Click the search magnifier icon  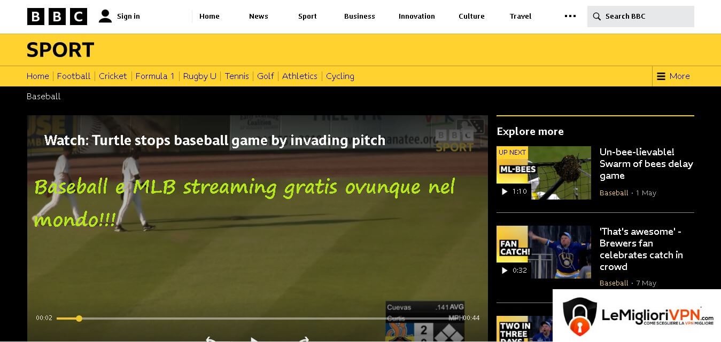596,17
